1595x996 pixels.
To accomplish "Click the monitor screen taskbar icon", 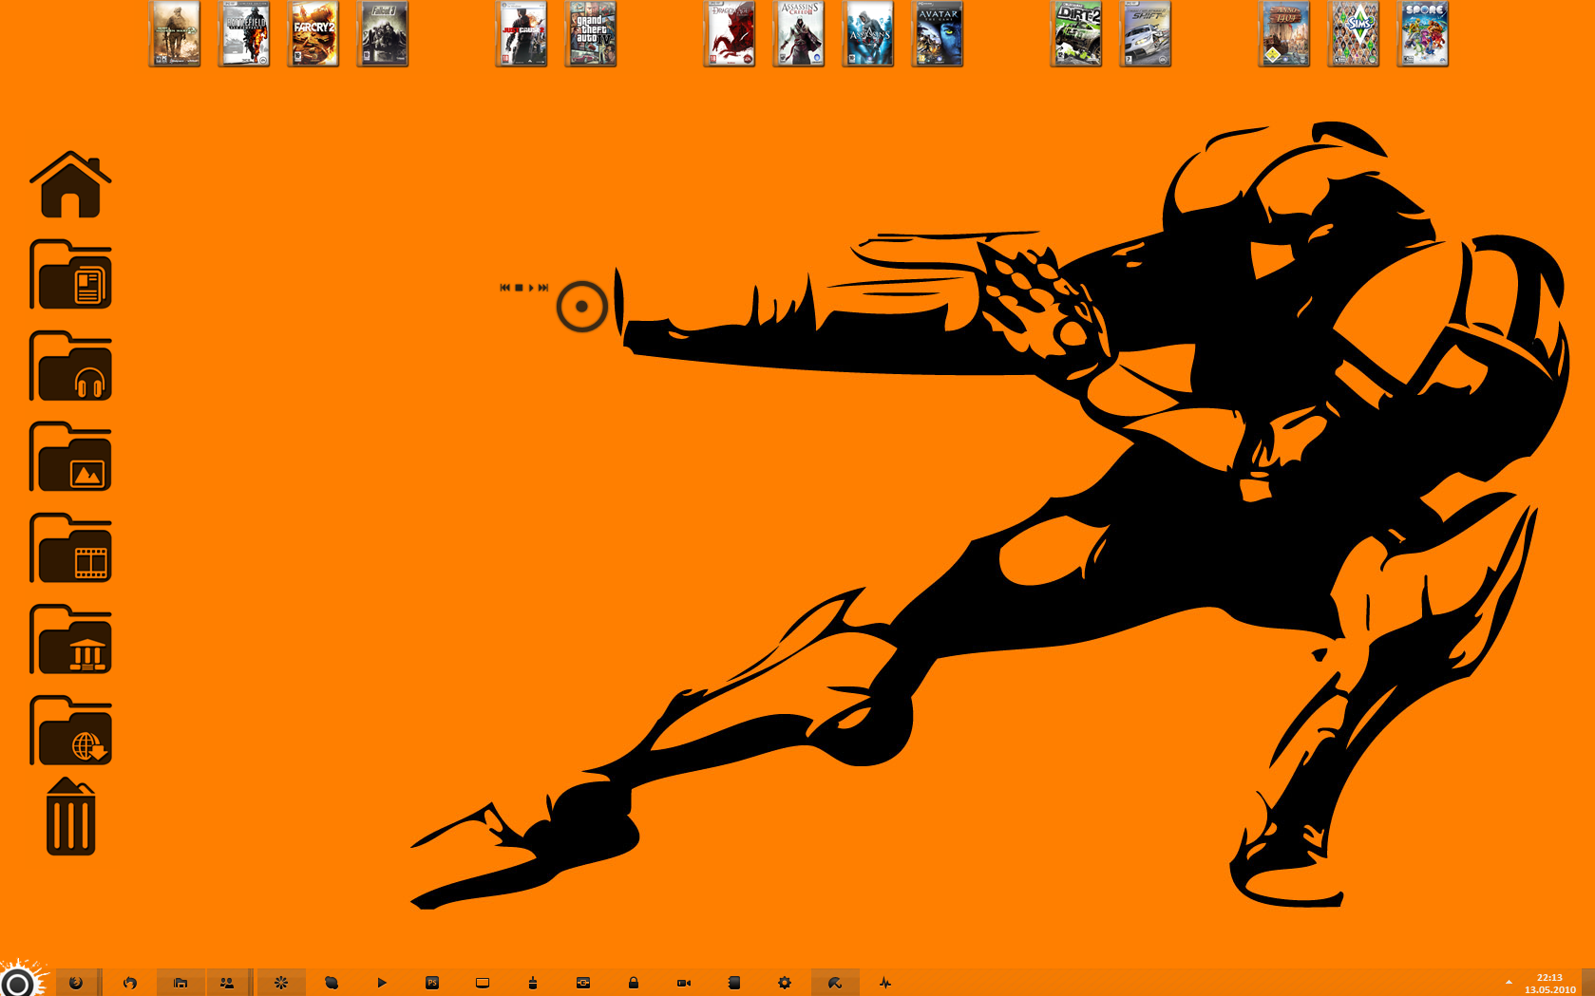I will click(x=483, y=983).
